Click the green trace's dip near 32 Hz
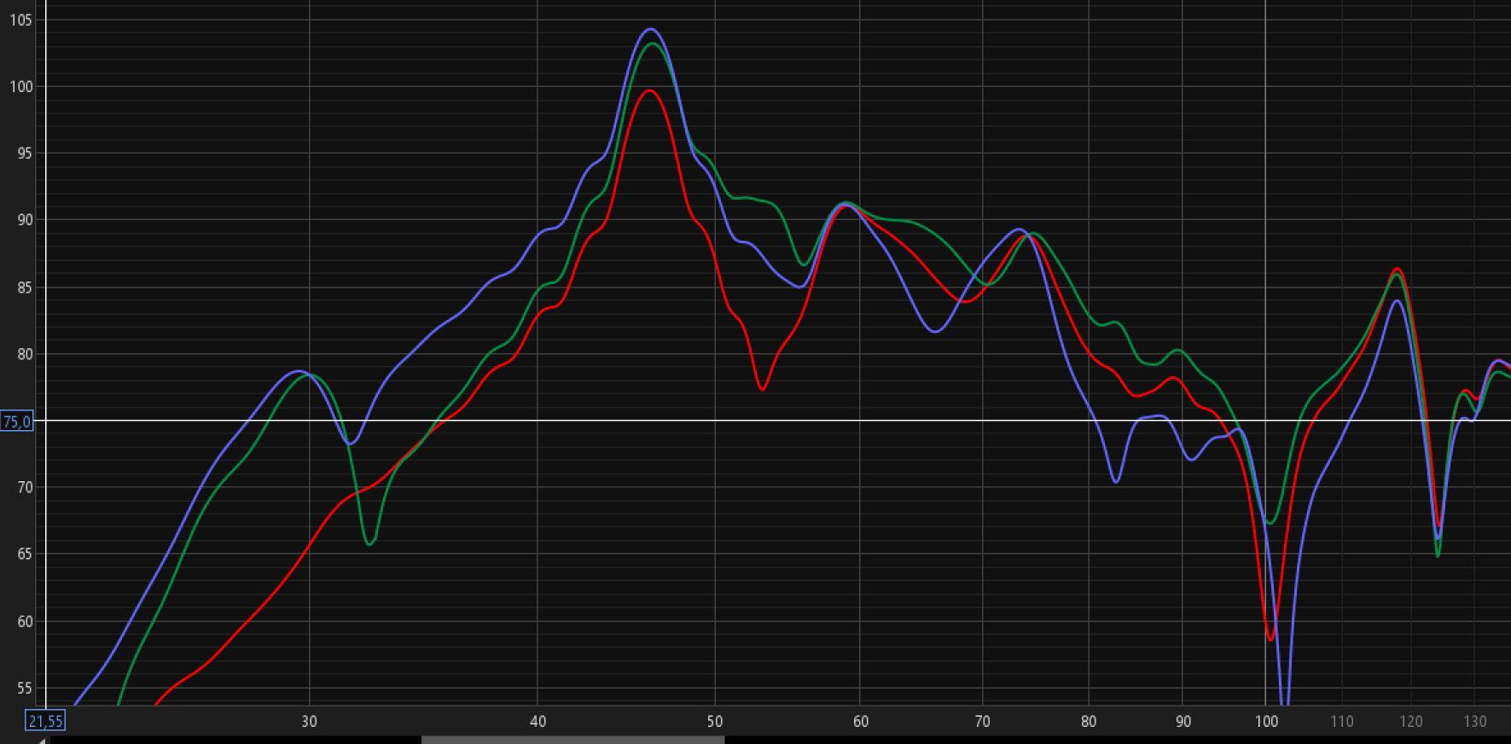Image resolution: width=1511 pixels, height=744 pixels. tap(369, 543)
